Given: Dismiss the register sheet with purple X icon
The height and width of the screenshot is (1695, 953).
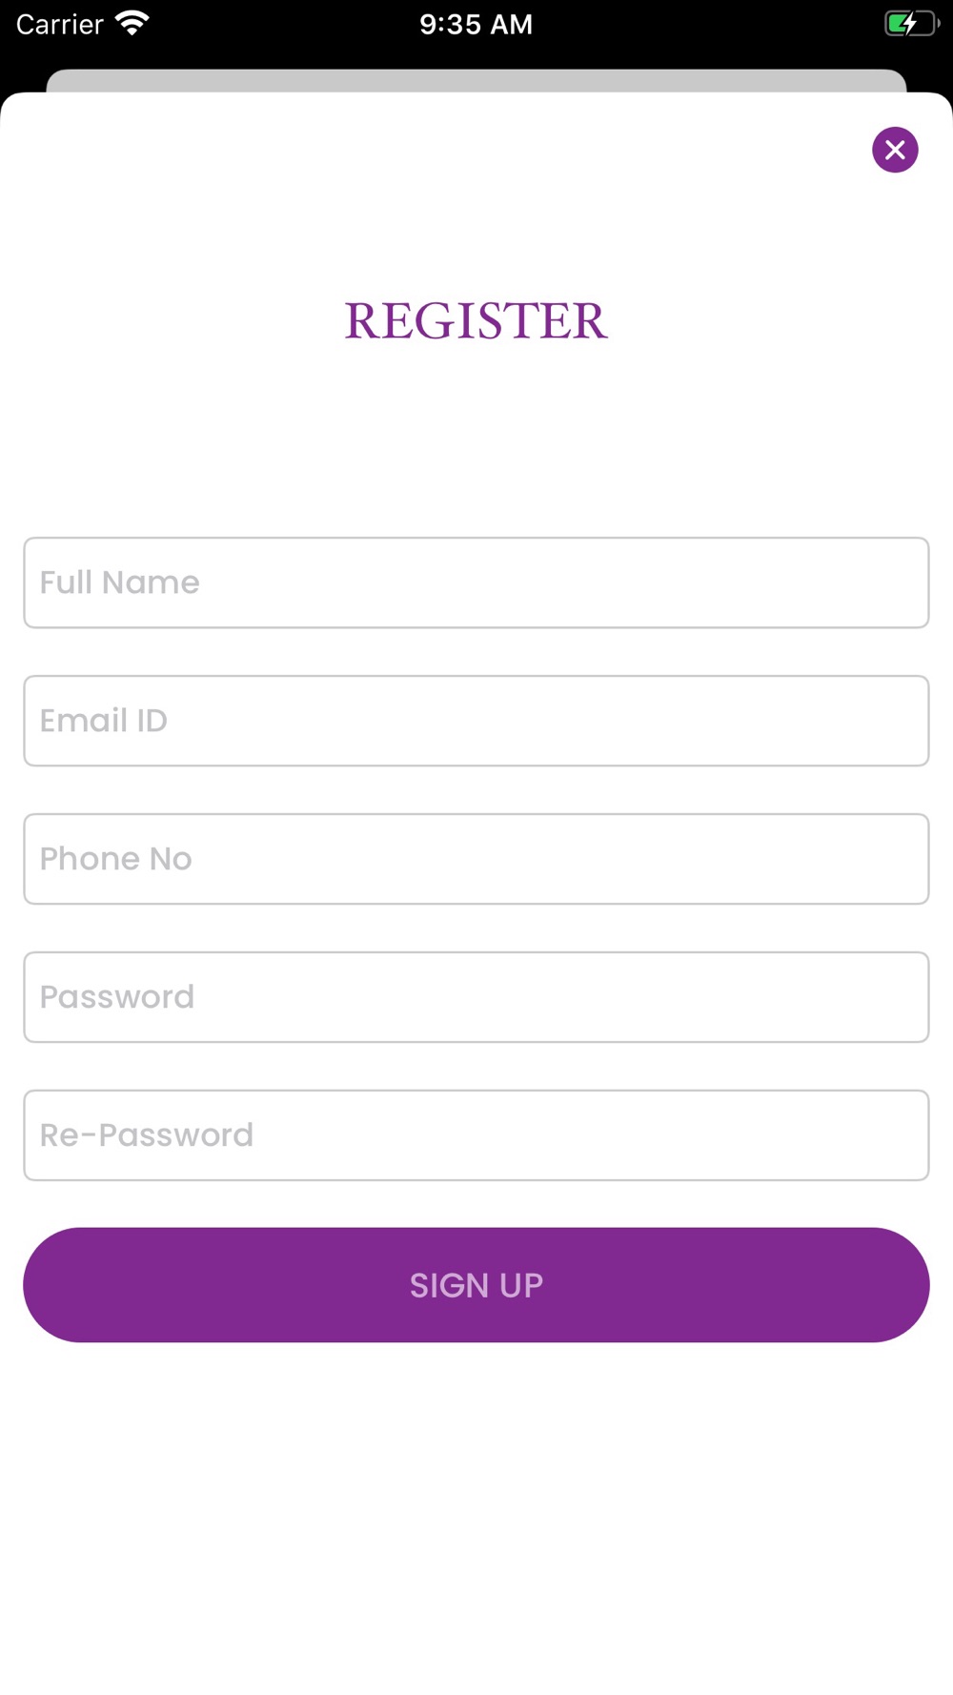Looking at the screenshot, I should pos(895,150).
